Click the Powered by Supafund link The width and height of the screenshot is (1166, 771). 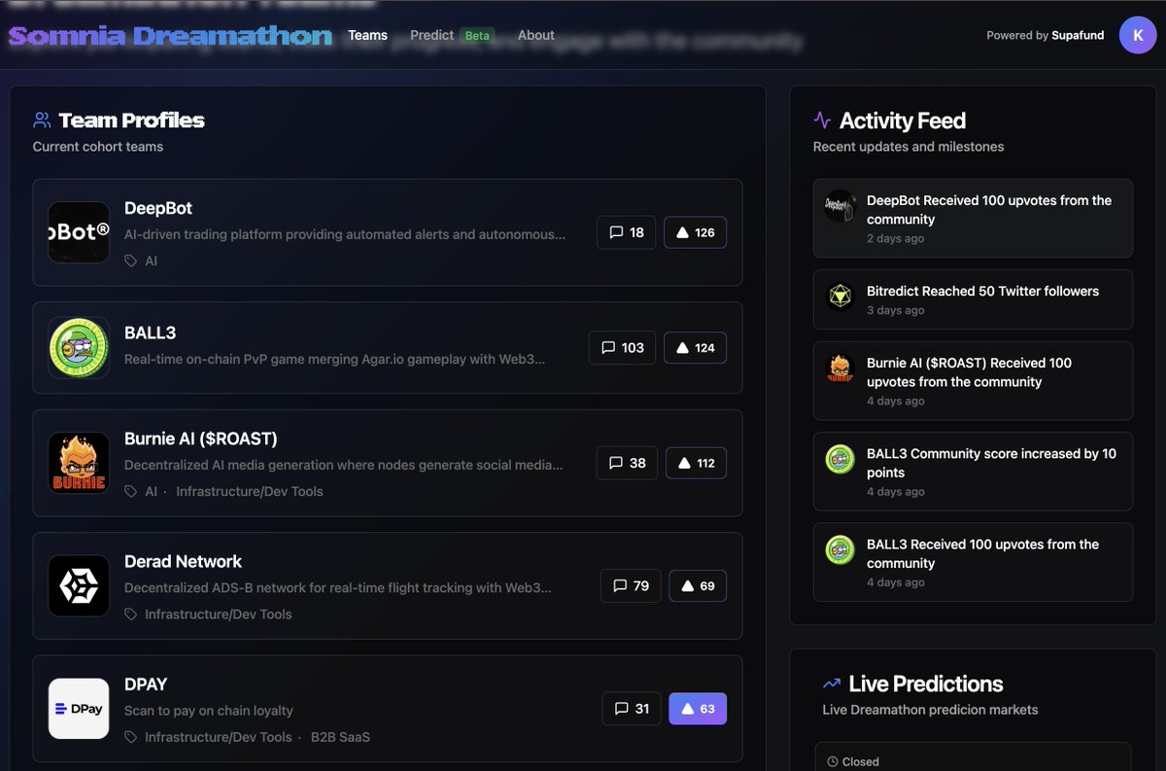pyautogui.click(x=1045, y=35)
